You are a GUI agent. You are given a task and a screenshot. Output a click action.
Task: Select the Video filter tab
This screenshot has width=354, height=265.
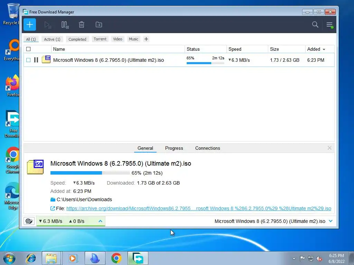[118, 39]
